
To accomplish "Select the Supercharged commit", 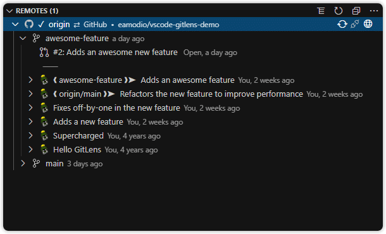I will pyautogui.click(x=78, y=135).
